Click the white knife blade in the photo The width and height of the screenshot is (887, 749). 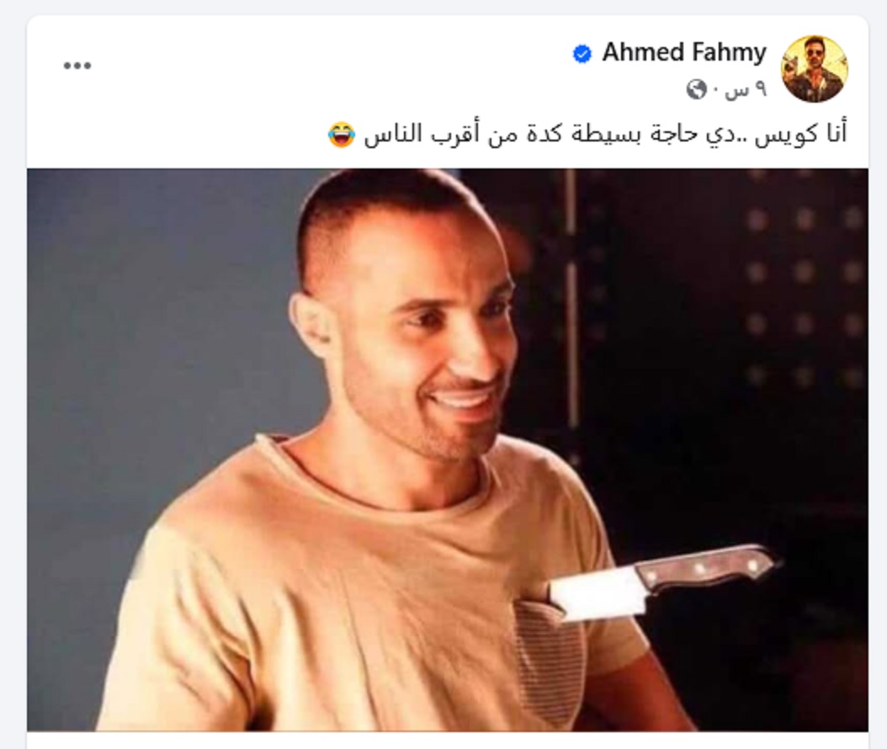[597, 594]
